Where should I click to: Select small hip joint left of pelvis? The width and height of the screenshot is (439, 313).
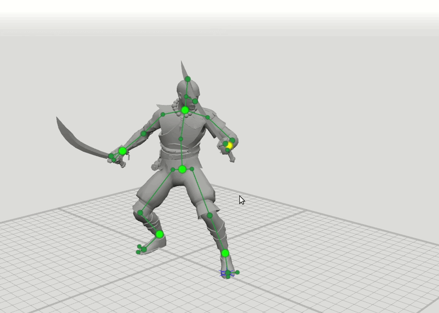pyautogui.click(x=173, y=169)
